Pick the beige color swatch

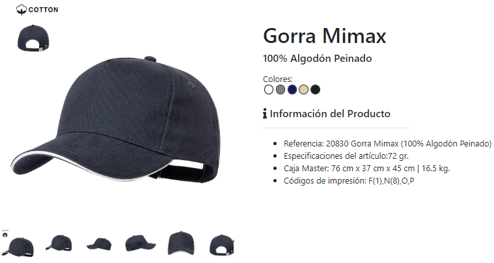coord(304,90)
